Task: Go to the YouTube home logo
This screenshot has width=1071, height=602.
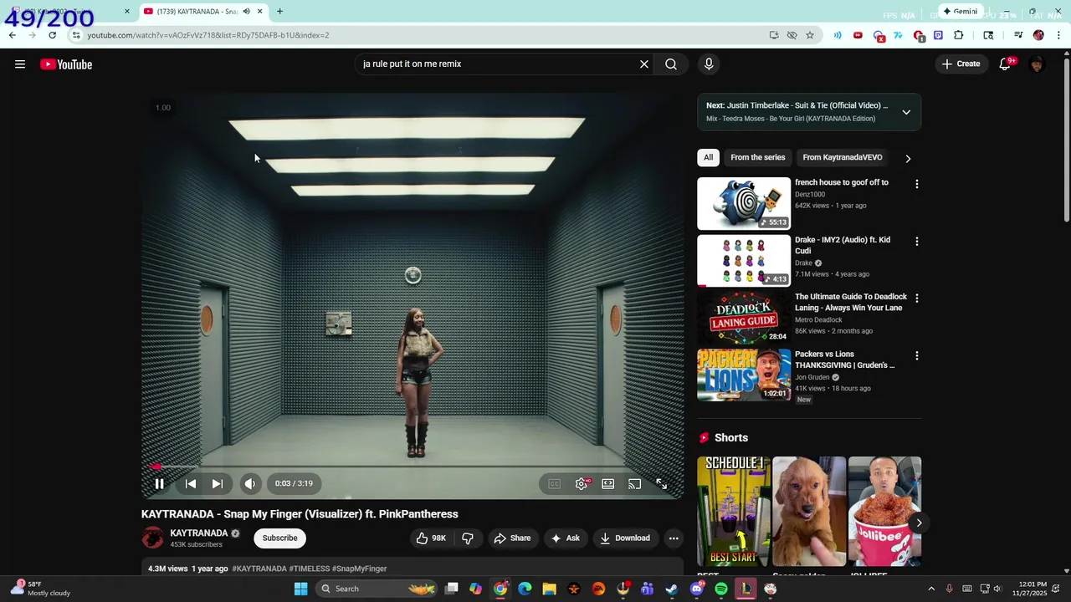Action: pyautogui.click(x=66, y=64)
